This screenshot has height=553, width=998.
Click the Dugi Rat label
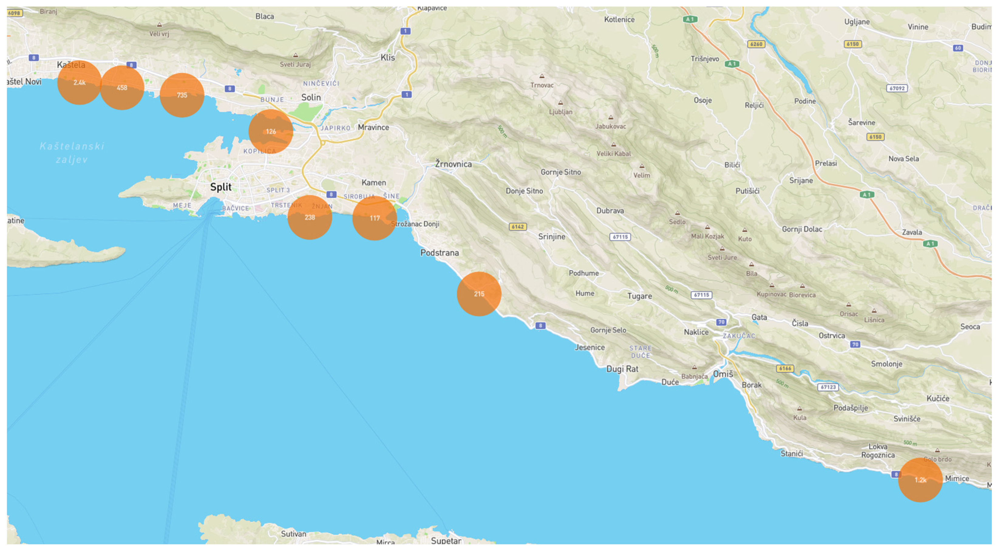point(622,369)
